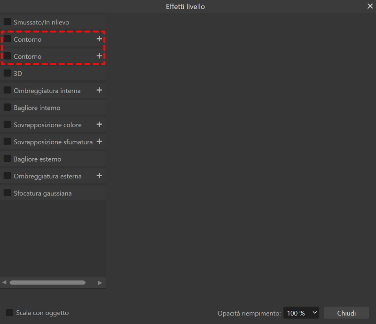Screen dimensions: 376x324
Task: Select the Bagliore esterno label
Action: tap(38, 159)
